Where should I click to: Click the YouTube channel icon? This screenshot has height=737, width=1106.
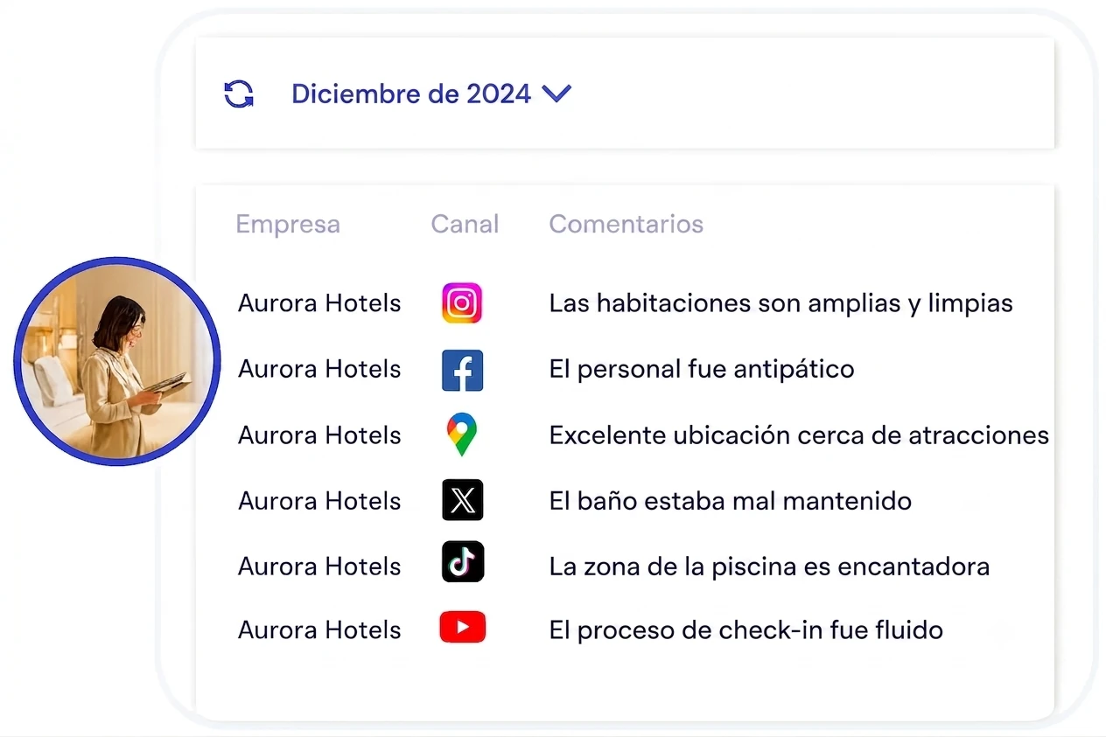pos(462,628)
